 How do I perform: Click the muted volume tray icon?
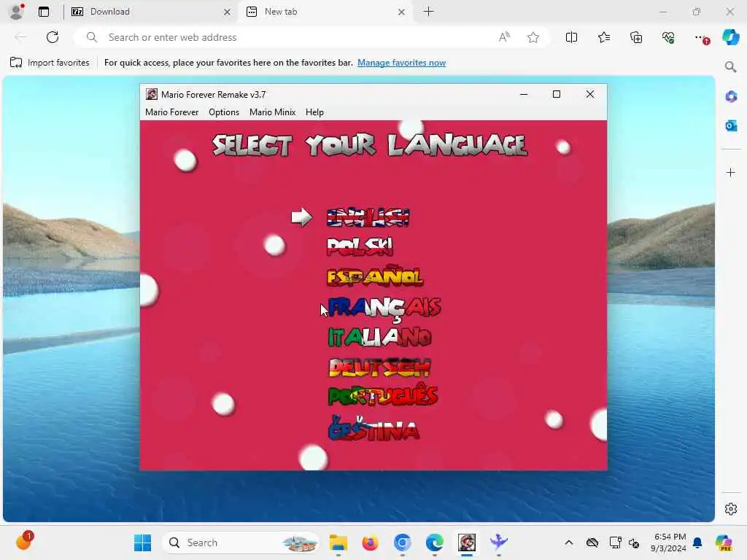[634, 542]
